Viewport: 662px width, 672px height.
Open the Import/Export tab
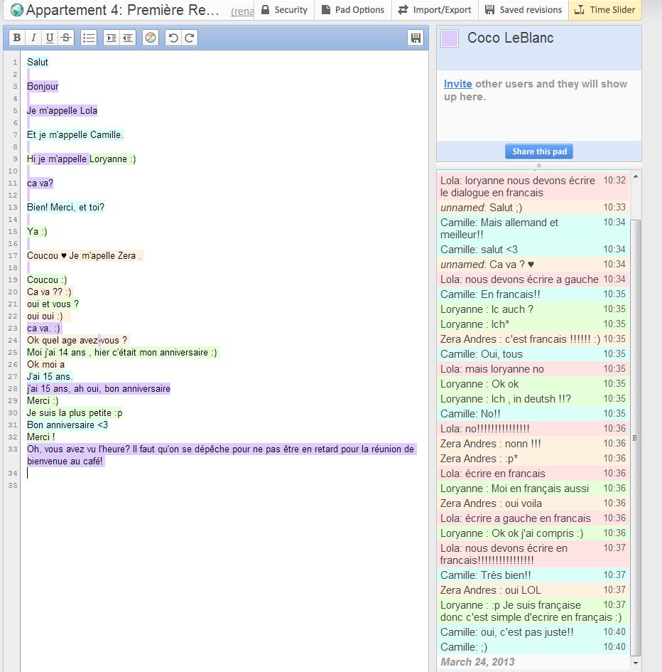[x=435, y=10]
